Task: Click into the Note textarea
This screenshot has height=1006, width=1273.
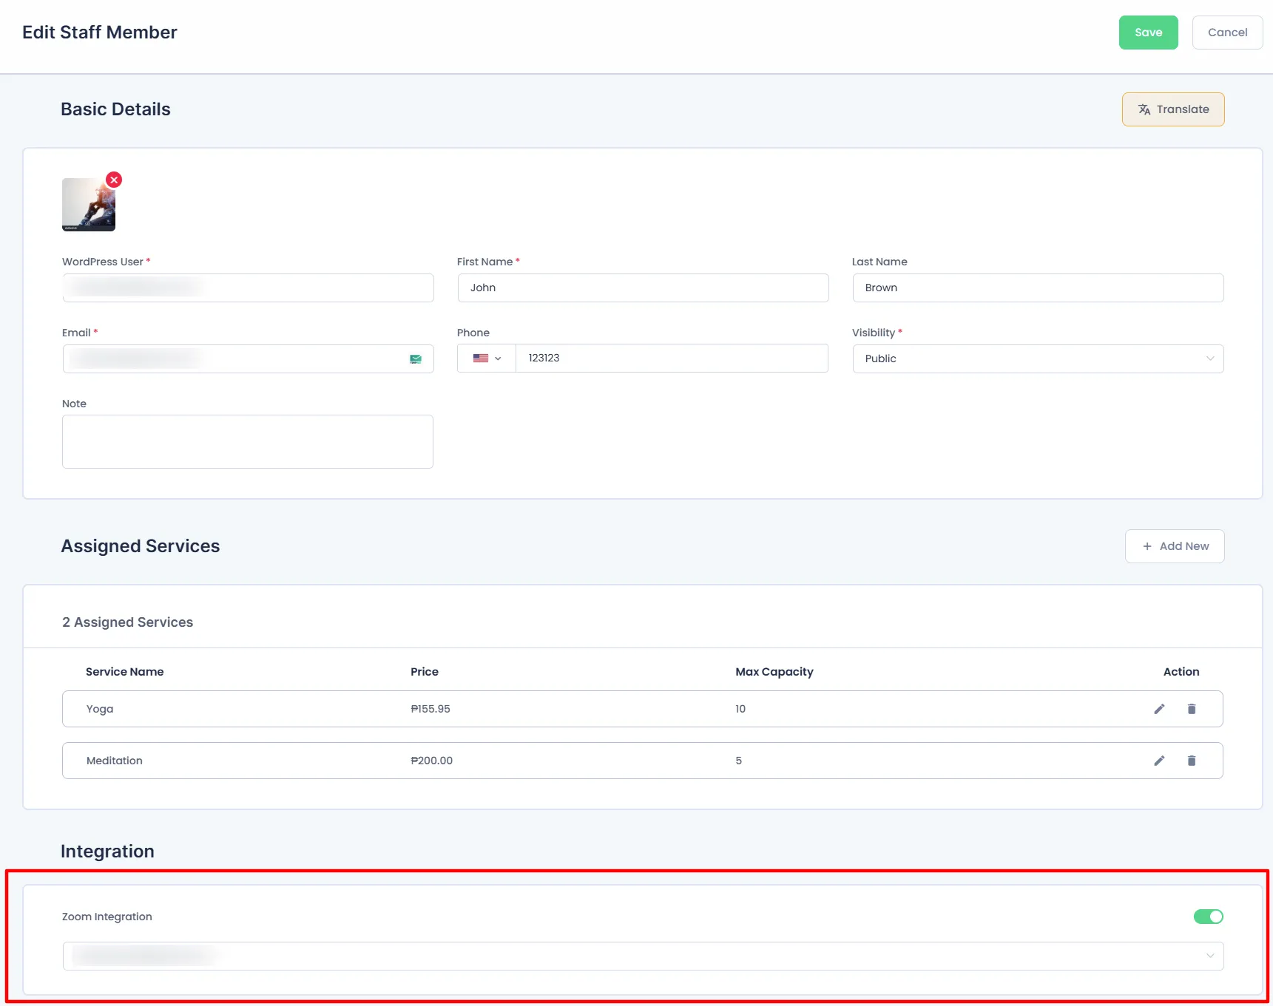Action: coord(248,441)
